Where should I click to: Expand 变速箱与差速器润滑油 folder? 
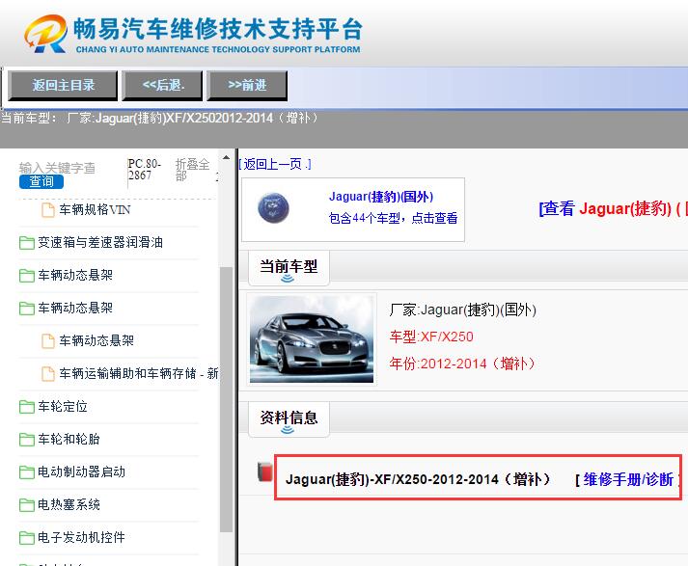pyautogui.click(x=100, y=242)
